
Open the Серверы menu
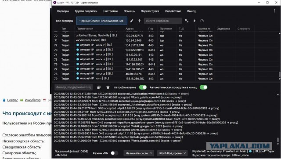coord(63,11)
